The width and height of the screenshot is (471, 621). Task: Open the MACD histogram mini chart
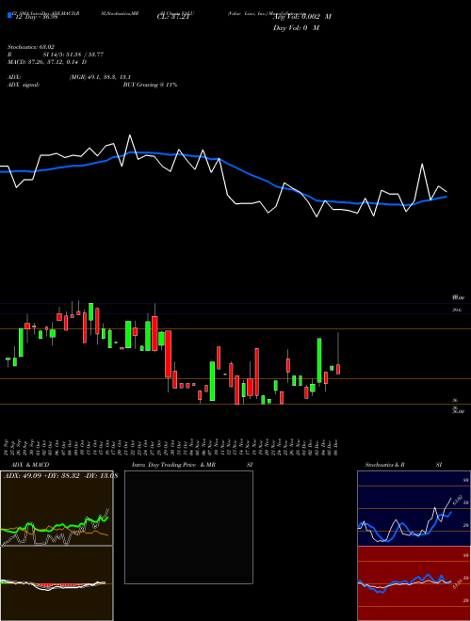[x=57, y=583]
